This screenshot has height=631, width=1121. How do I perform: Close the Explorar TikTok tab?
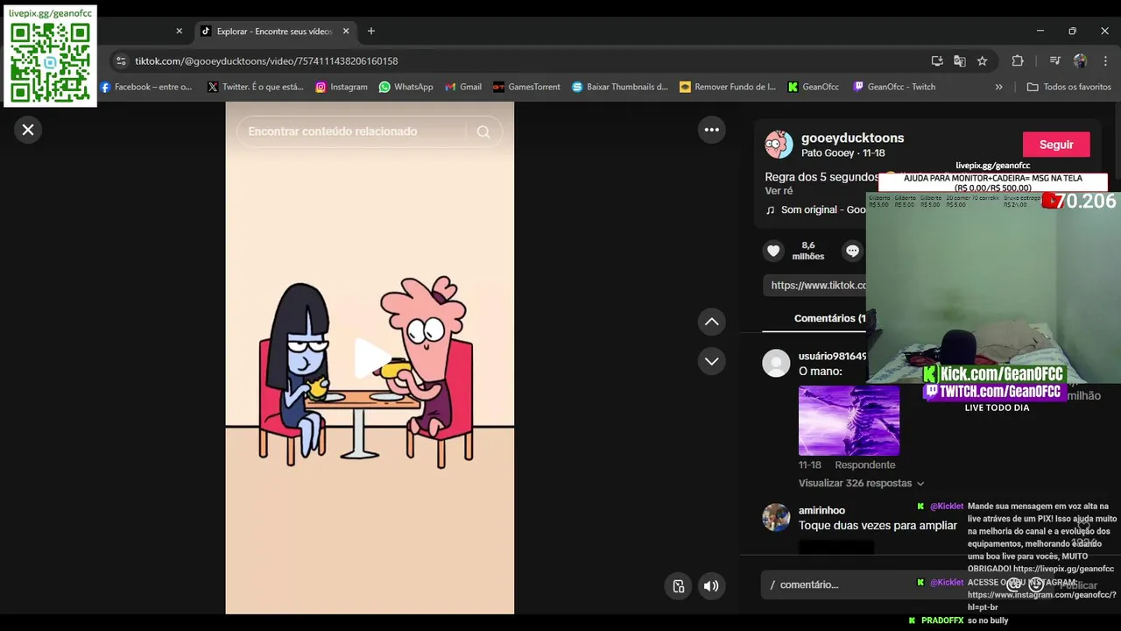346,31
